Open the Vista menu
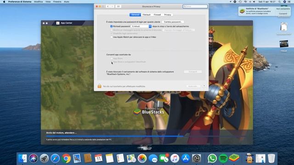294x165 pixels. pyautogui.click(x=48, y=2)
